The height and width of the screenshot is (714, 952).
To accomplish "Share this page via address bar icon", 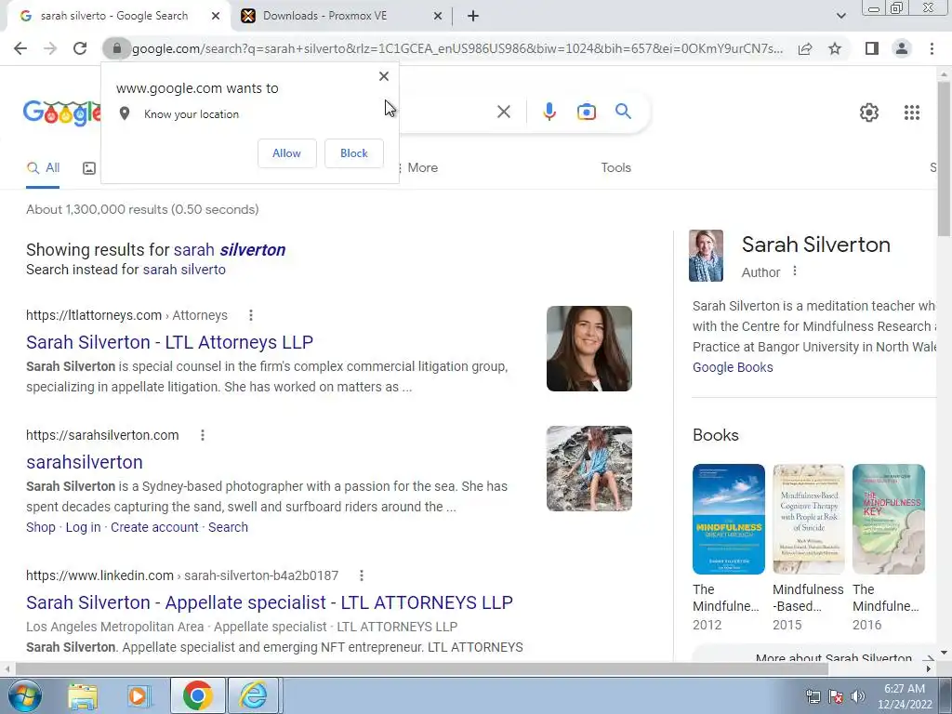I will tap(805, 48).
